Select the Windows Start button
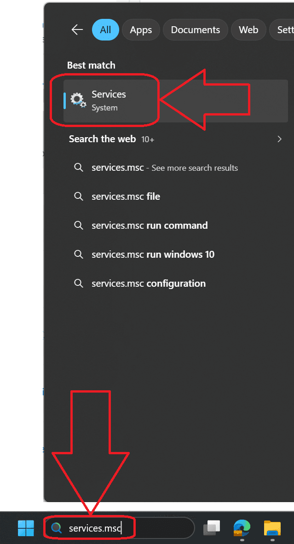This screenshot has height=544, width=294. (26, 528)
